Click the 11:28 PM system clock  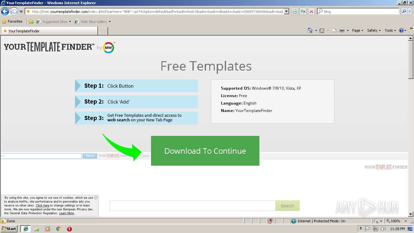tap(398, 229)
